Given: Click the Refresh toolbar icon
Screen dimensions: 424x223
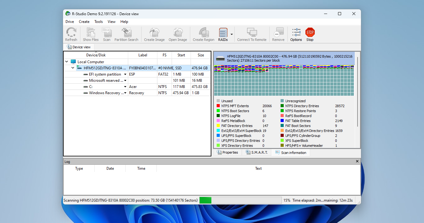Looking at the screenshot, I should [71, 34].
